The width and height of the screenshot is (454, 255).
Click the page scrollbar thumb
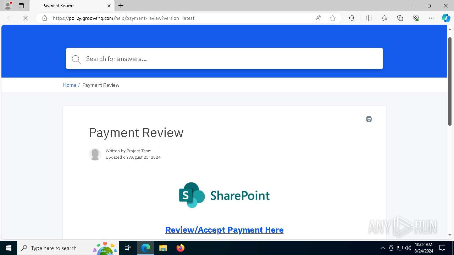click(x=450, y=81)
